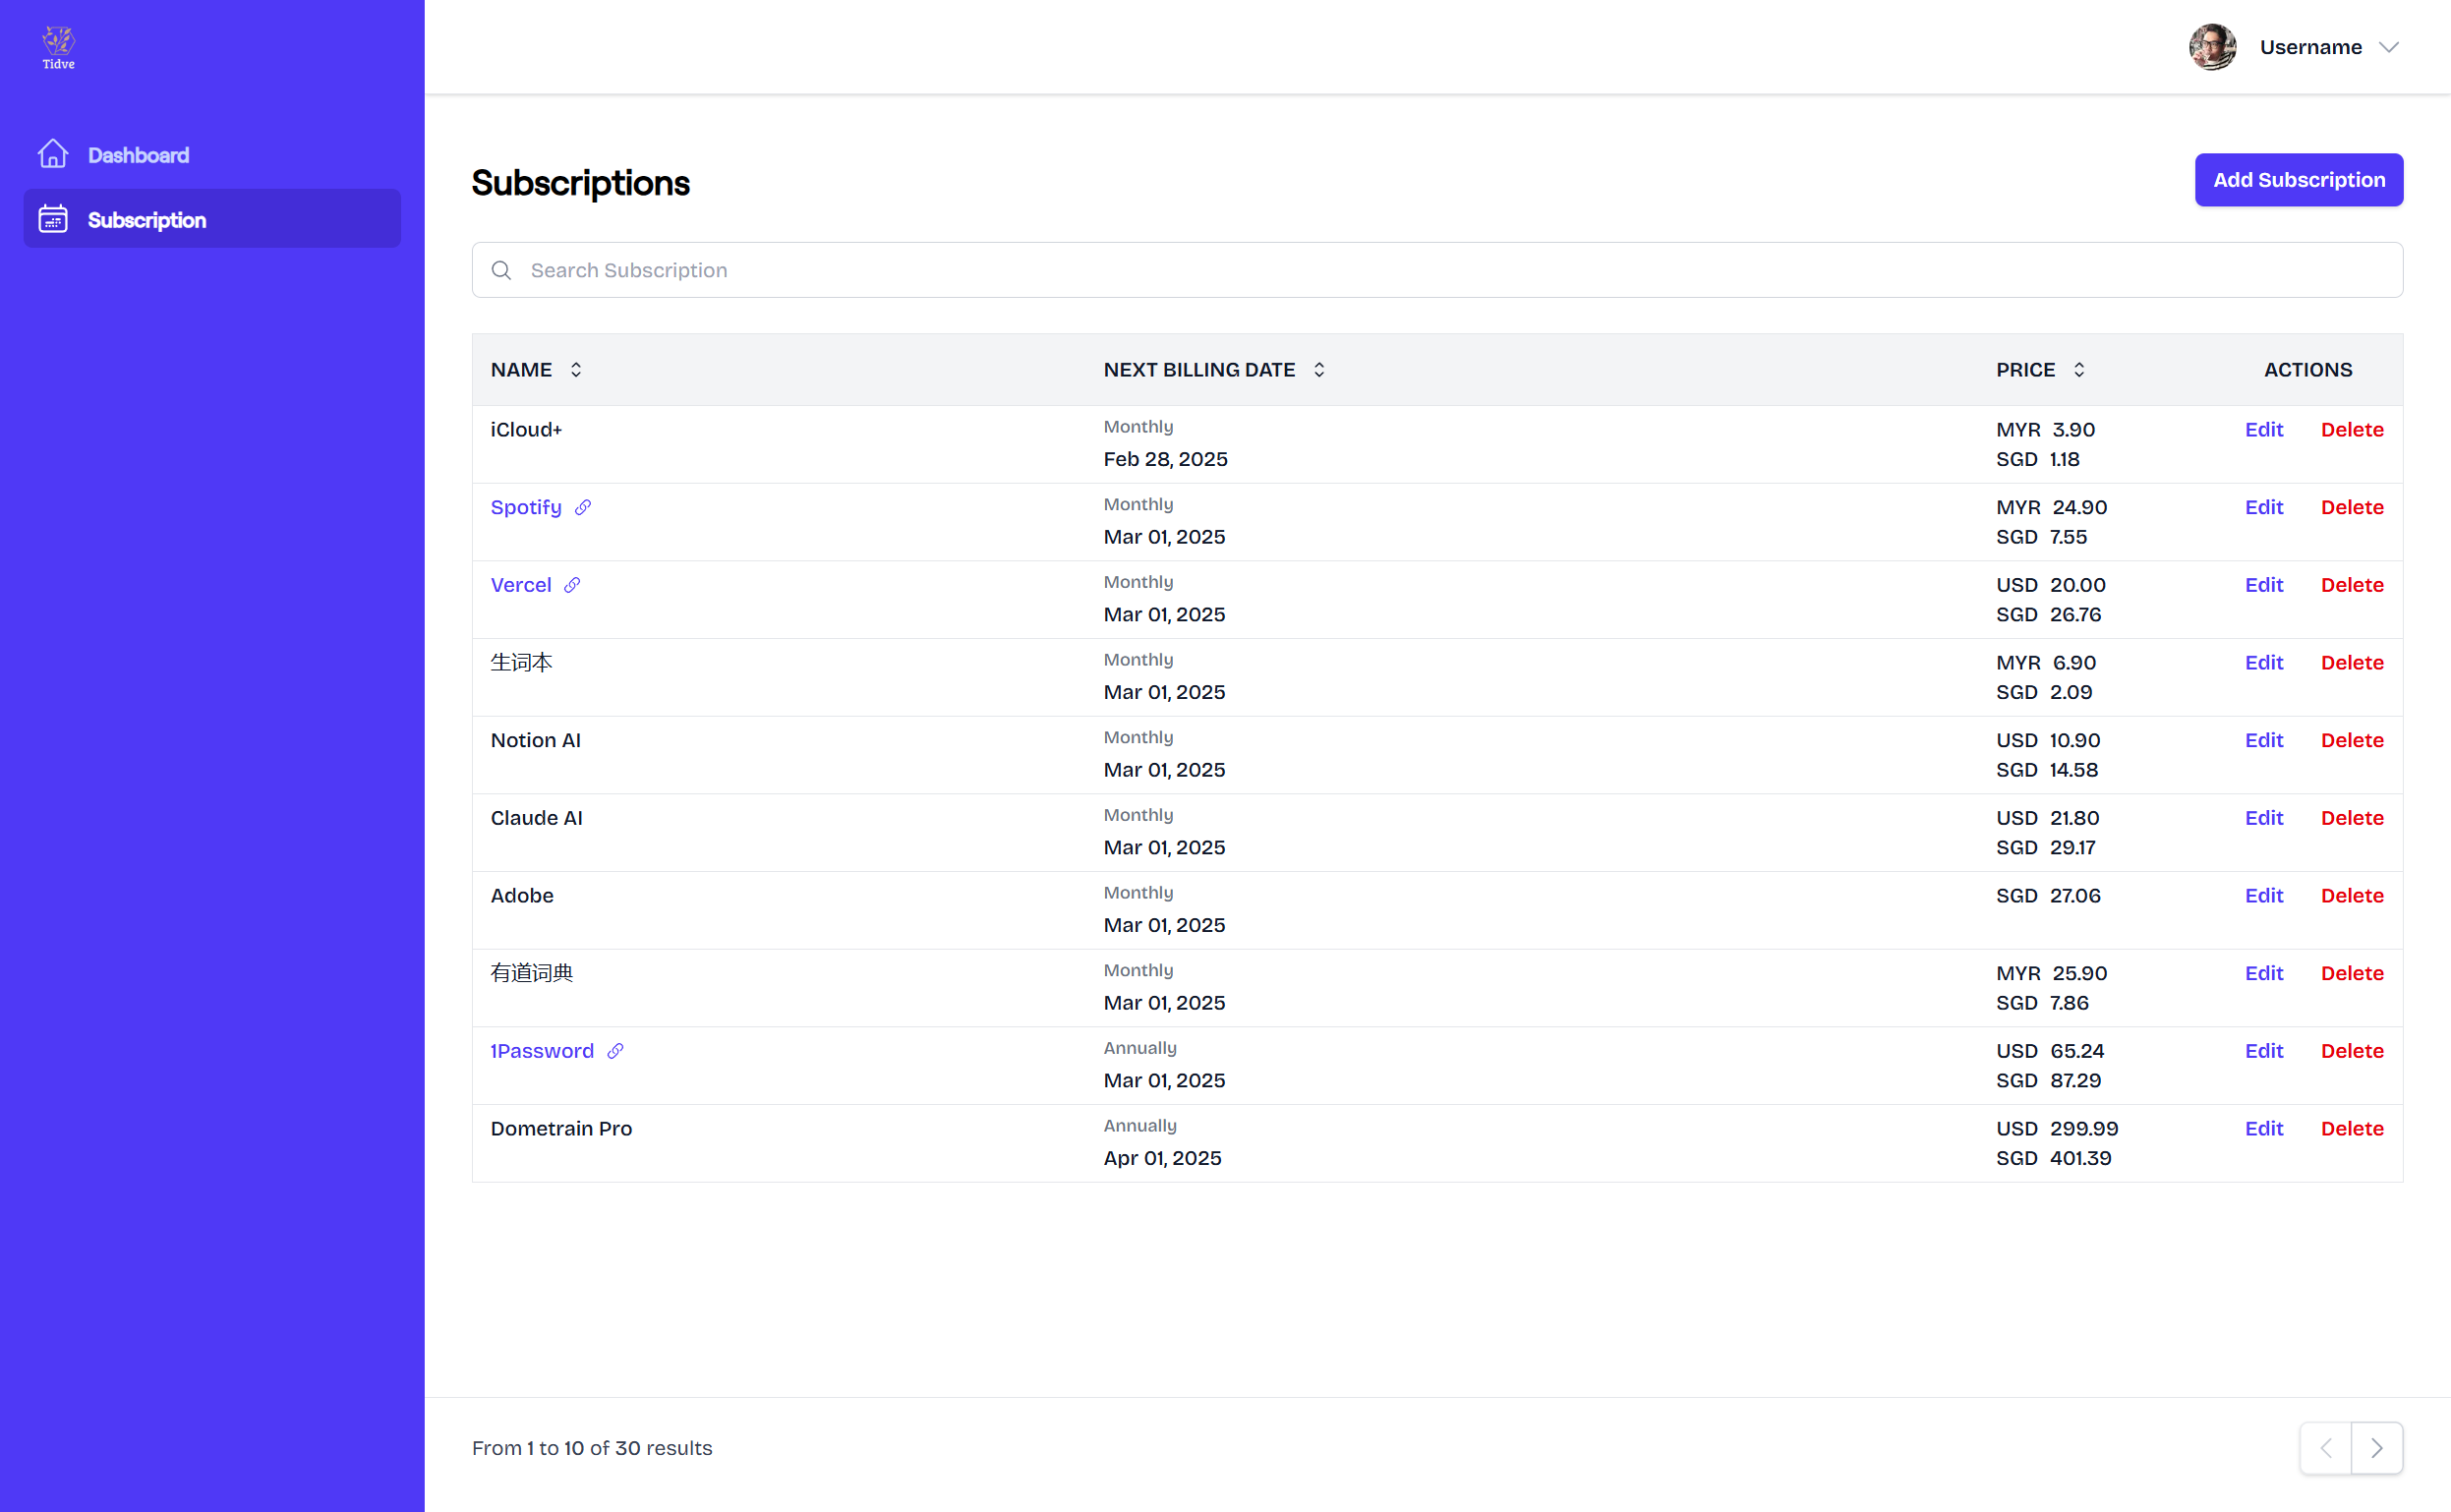
Task: Click the Apr 01, 2025 billing date
Action: [1162, 1158]
